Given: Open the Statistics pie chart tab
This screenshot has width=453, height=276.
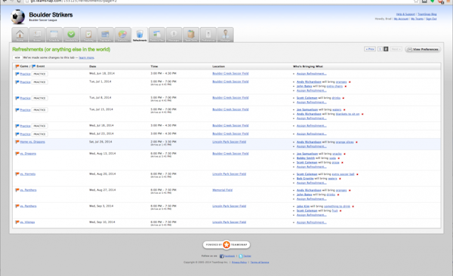Looking at the screenshot, I should (122, 35).
